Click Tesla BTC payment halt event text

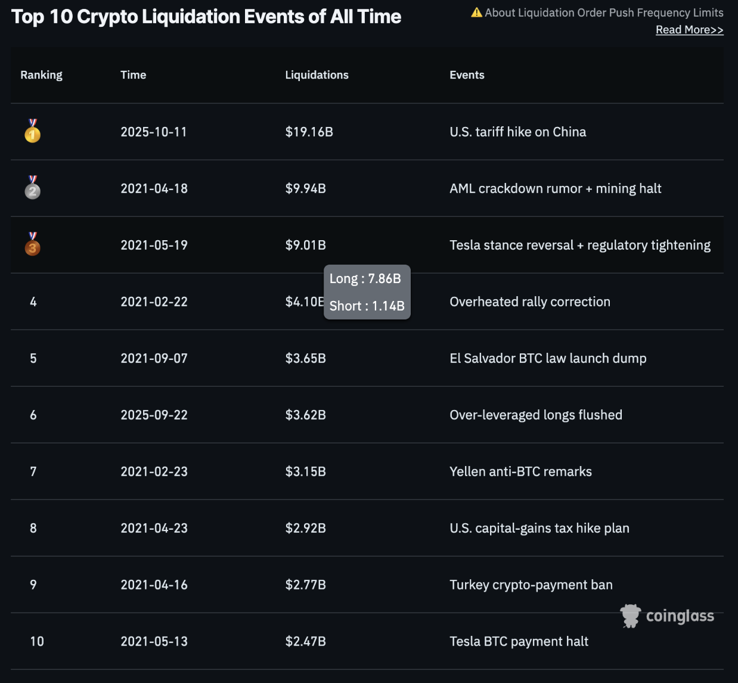click(x=519, y=641)
